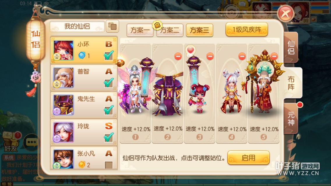Switch to the 方案一 preset tab
The image size is (331, 186).
click(x=140, y=30)
